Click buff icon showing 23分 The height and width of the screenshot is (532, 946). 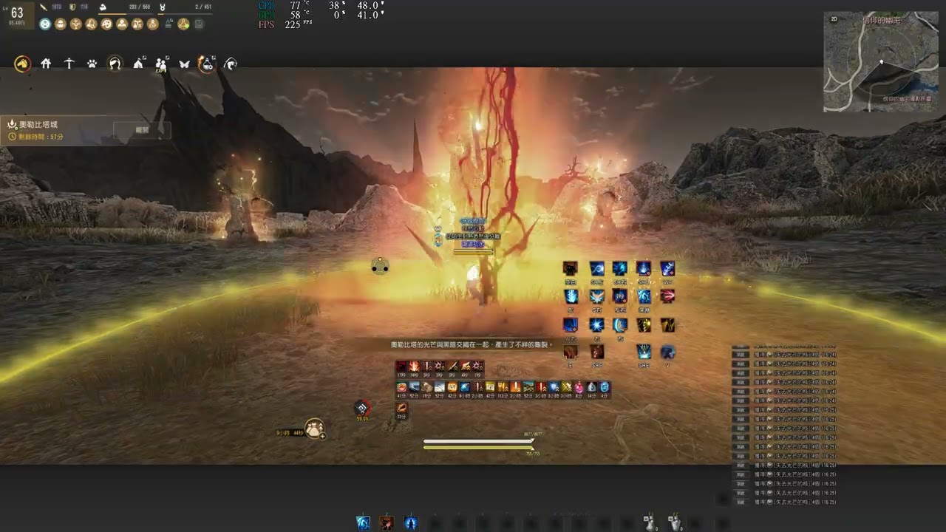[401, 408]
